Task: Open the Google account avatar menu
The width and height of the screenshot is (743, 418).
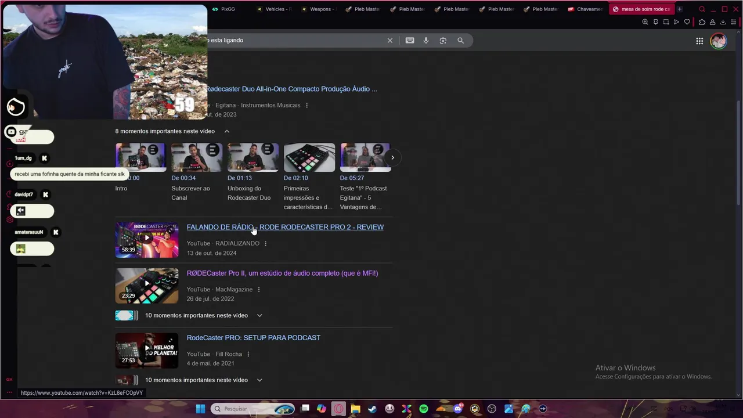Action: [x=719, y=41]
